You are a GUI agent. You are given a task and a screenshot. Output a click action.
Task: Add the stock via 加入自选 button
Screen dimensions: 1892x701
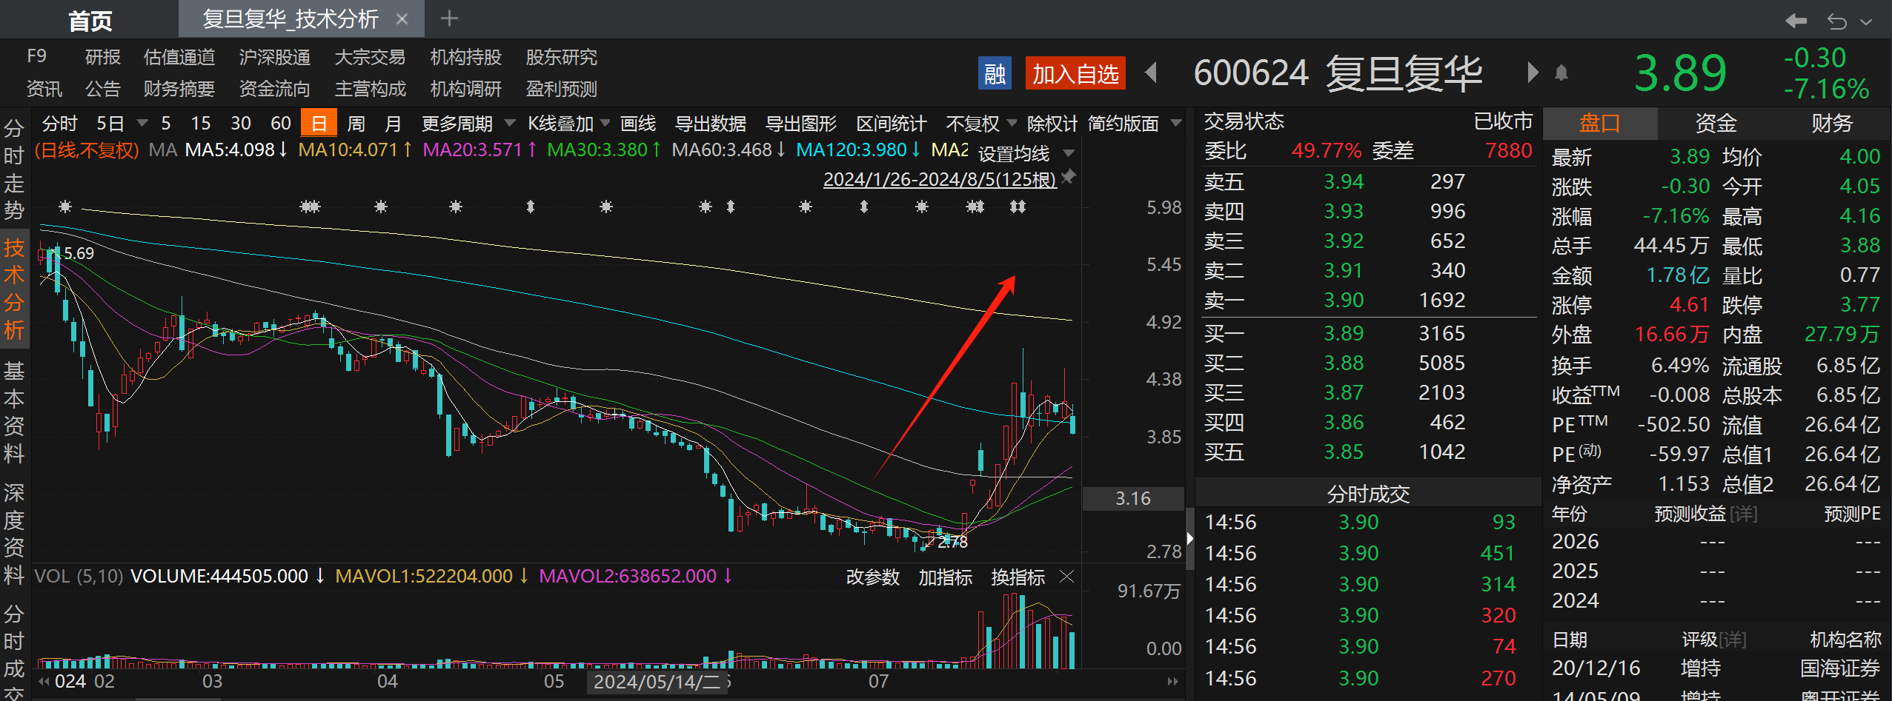pos(1075,74)
